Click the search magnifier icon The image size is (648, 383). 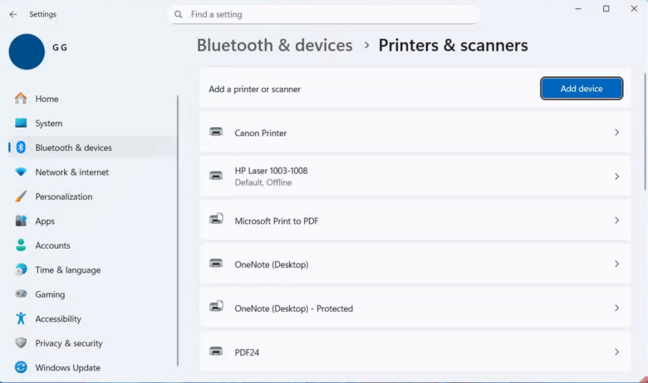(179, 15)
